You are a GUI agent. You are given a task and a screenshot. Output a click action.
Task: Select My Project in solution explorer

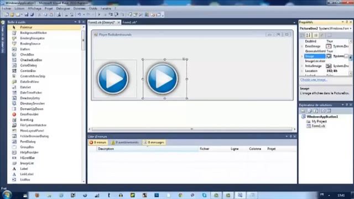click(319, 122)
